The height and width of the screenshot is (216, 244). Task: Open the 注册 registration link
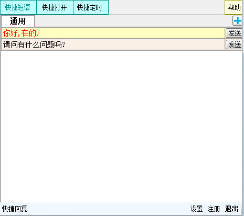pos(214,209)
